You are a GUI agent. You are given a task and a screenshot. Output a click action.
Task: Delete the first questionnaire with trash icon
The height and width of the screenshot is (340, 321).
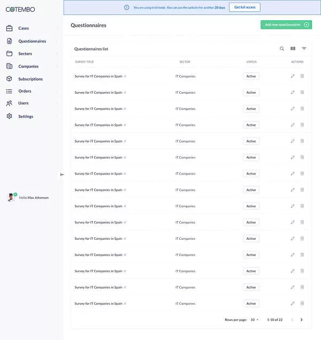click(302, 76)
